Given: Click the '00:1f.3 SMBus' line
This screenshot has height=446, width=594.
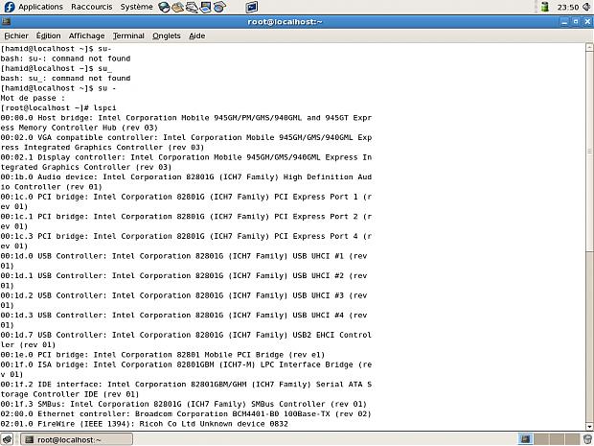Looking at the screenshot, I should pyautogui.click(x=184, y=404).
